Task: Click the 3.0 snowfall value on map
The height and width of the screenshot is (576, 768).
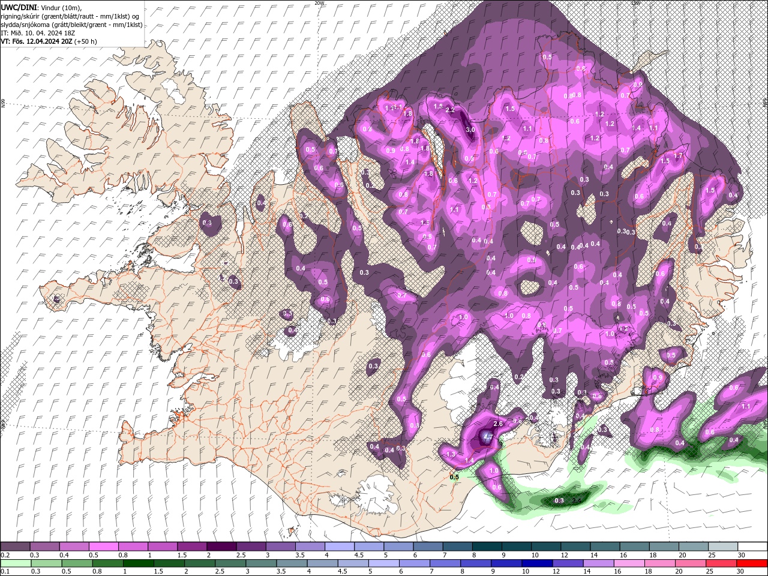Action: (470, 130)
